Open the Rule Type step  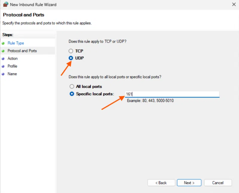coord(16,43)
